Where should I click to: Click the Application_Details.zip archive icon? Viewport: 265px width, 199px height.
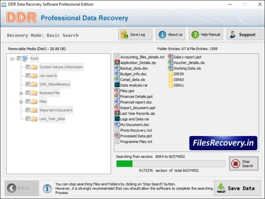[117, 63]
